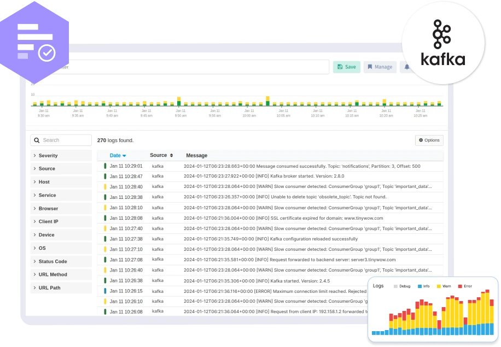Expand the OS facet
The image size is (501, 347).
[61, 248]
